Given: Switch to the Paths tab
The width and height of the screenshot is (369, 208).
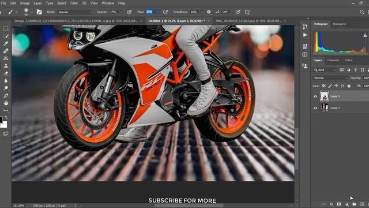Looking at the screenshot, I should coord(348,60).
